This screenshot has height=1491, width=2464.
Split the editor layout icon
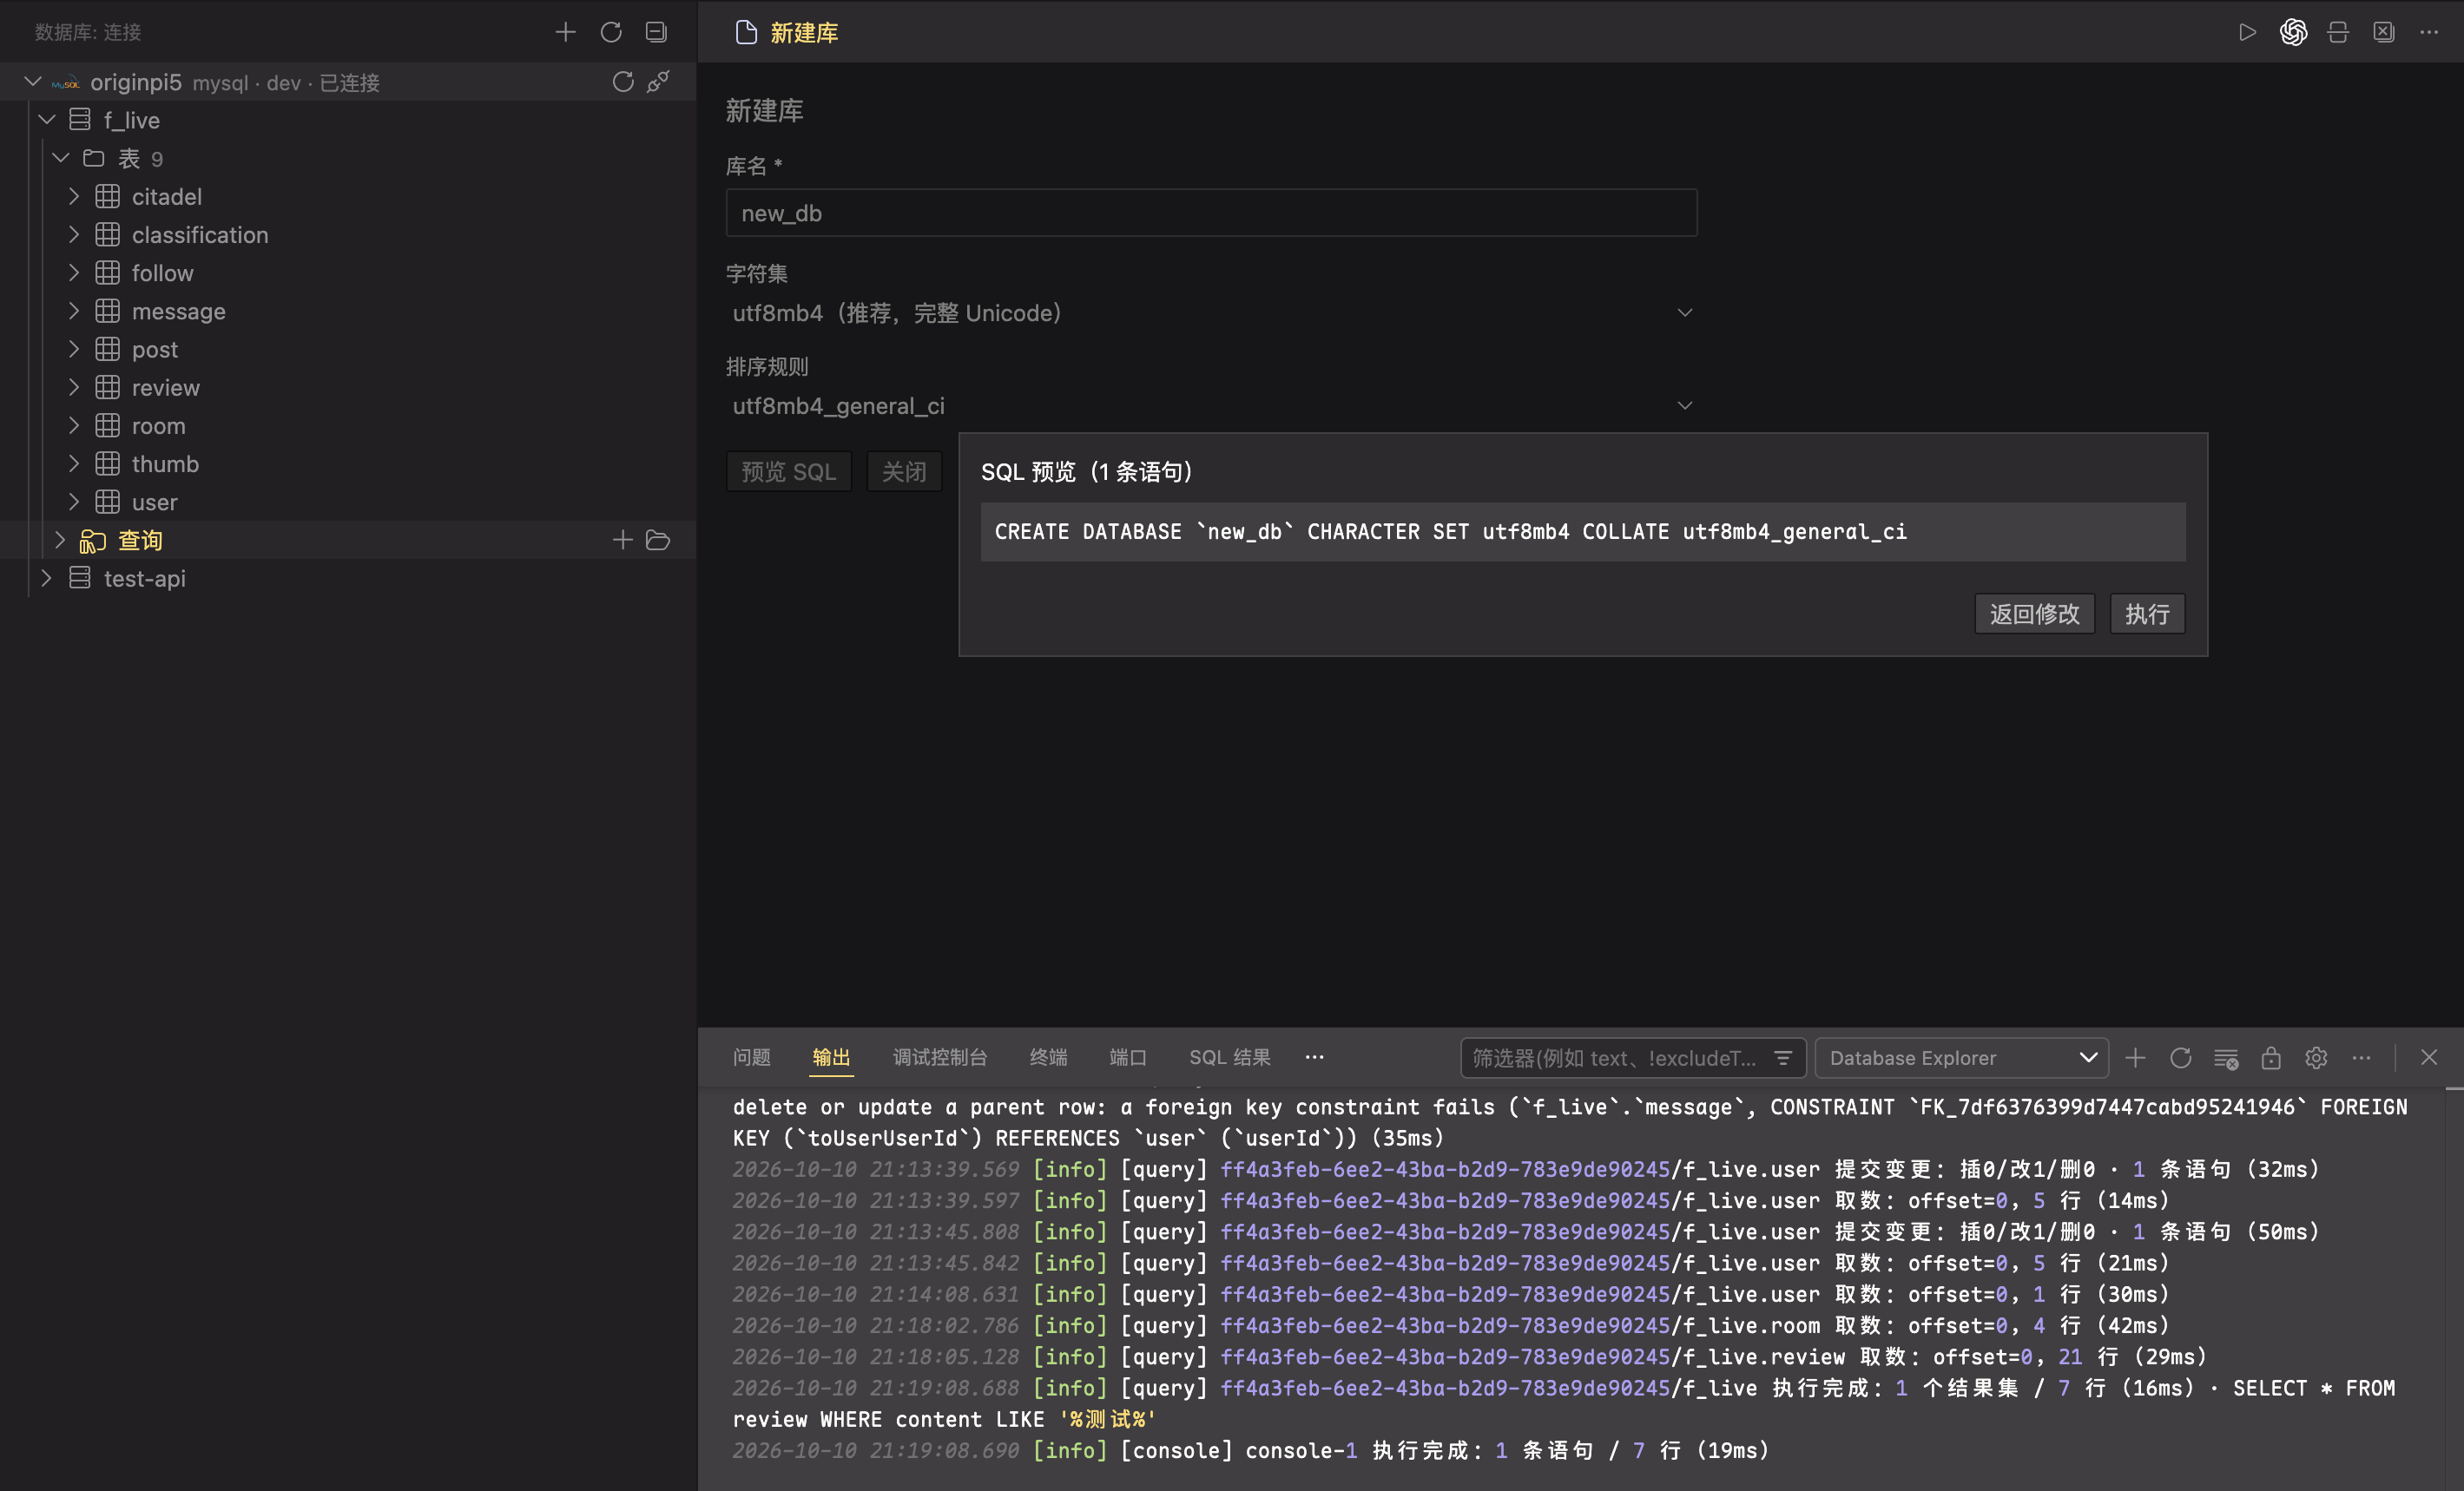[2338, 32]
